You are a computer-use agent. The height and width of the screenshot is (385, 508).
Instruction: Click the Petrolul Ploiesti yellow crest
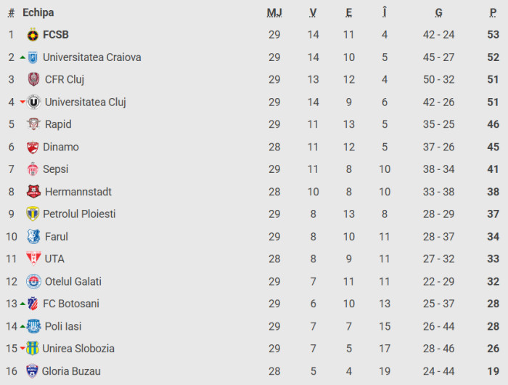pyautogui.click(x=33, y=214)
